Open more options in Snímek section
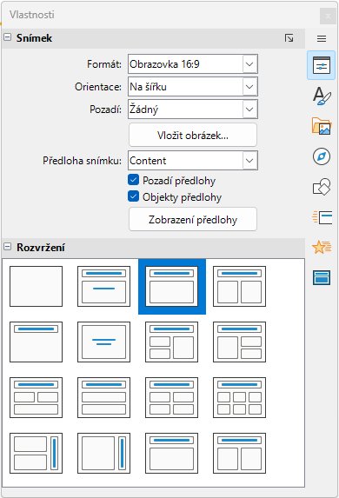 coord(289,38)
